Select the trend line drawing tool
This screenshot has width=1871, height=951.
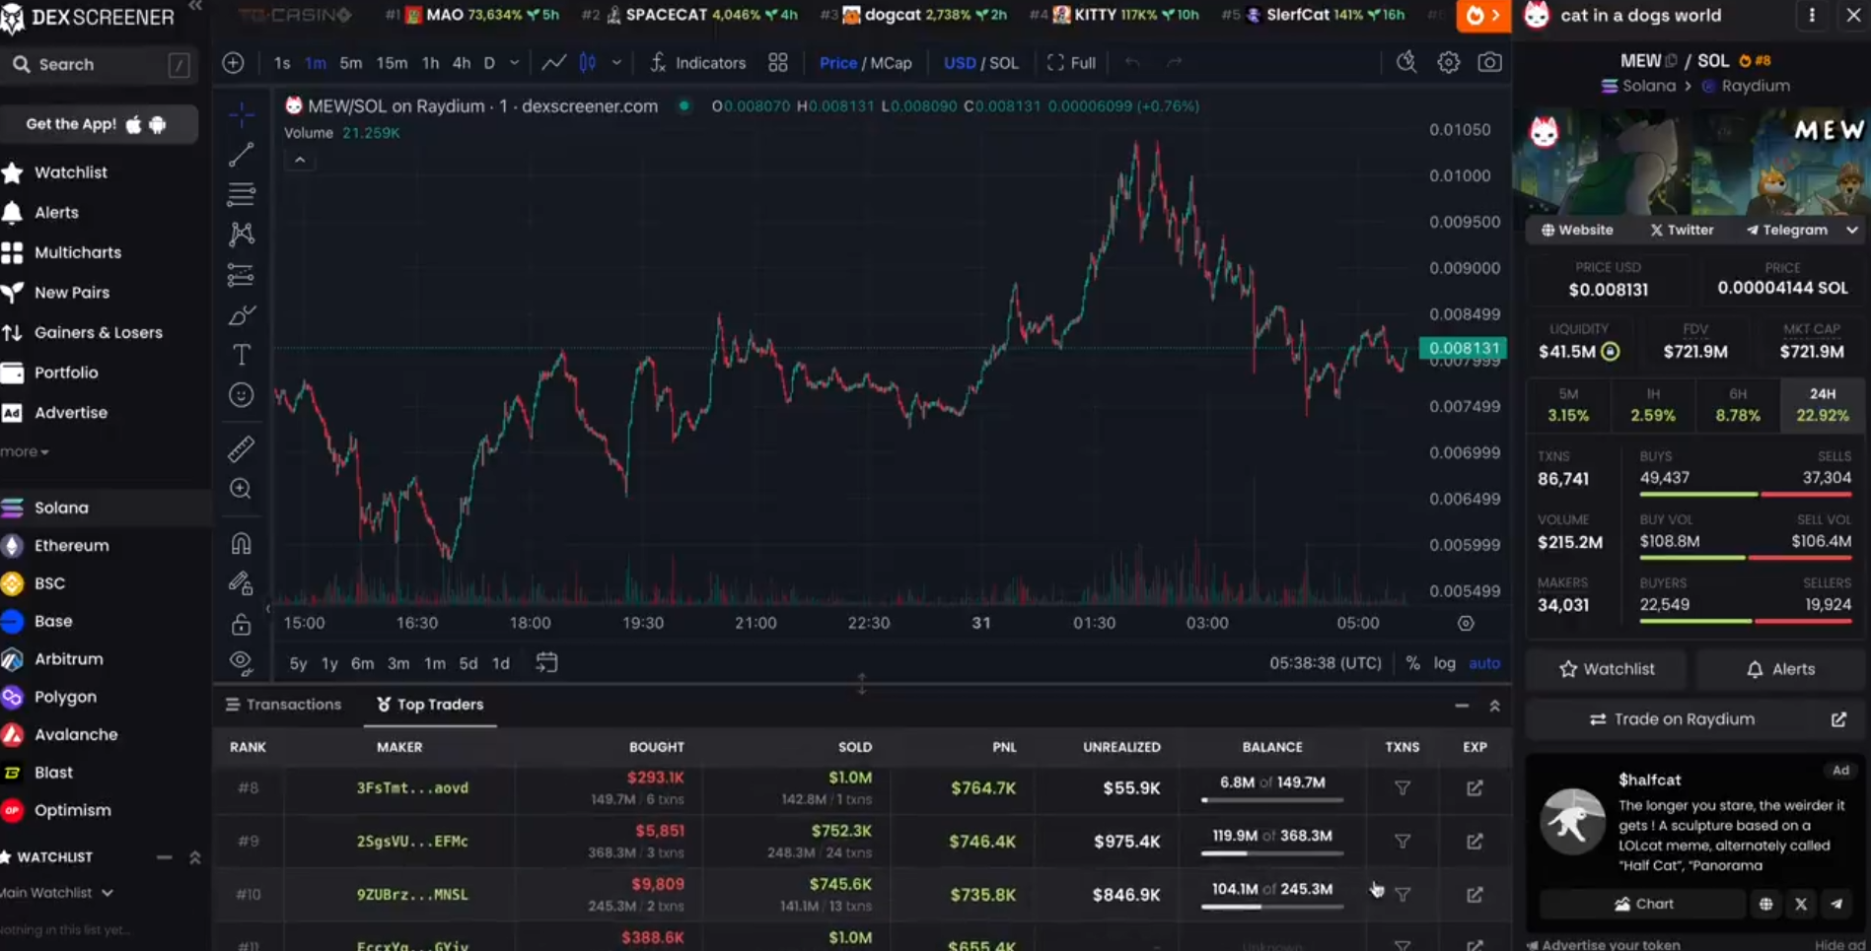tap(241, 155)
